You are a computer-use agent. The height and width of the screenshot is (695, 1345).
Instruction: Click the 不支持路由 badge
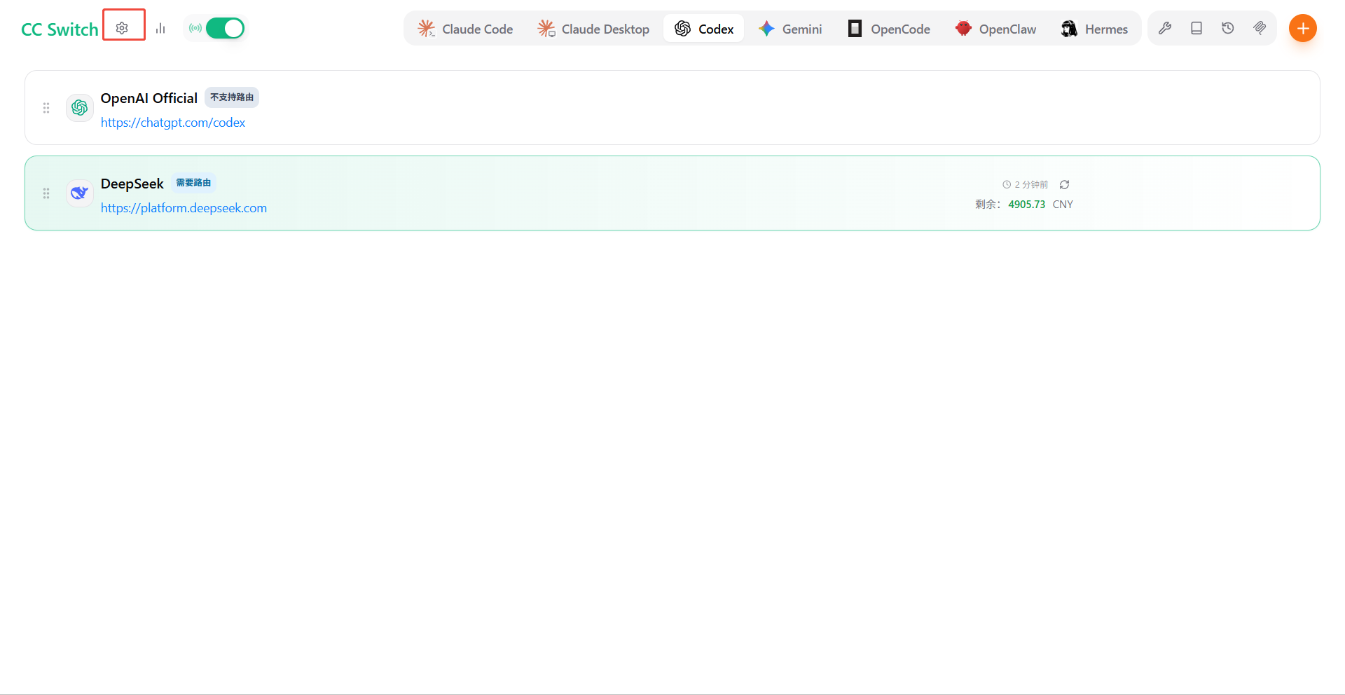pyautogui.click(x=232, y=97)
